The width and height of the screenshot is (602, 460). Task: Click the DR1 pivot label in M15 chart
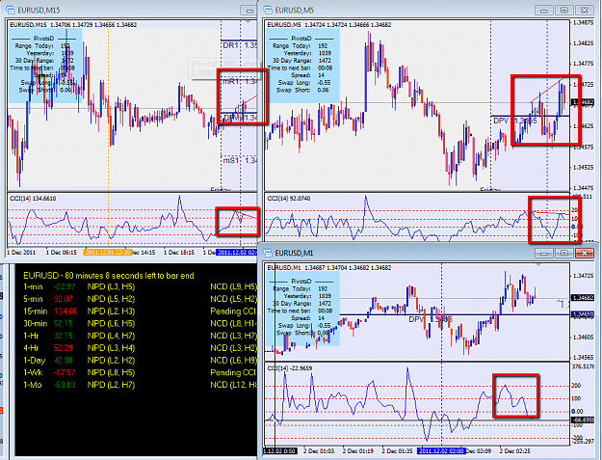tap(240, 45)
